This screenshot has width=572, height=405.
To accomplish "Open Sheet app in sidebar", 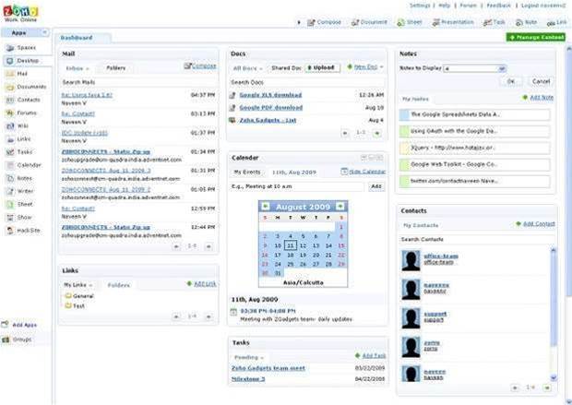I will click(x=20, y=204).
